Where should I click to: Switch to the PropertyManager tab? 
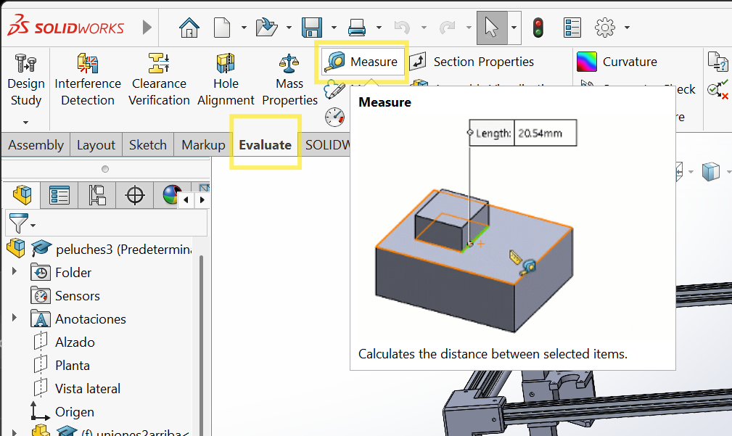click(x=59, y=195)
